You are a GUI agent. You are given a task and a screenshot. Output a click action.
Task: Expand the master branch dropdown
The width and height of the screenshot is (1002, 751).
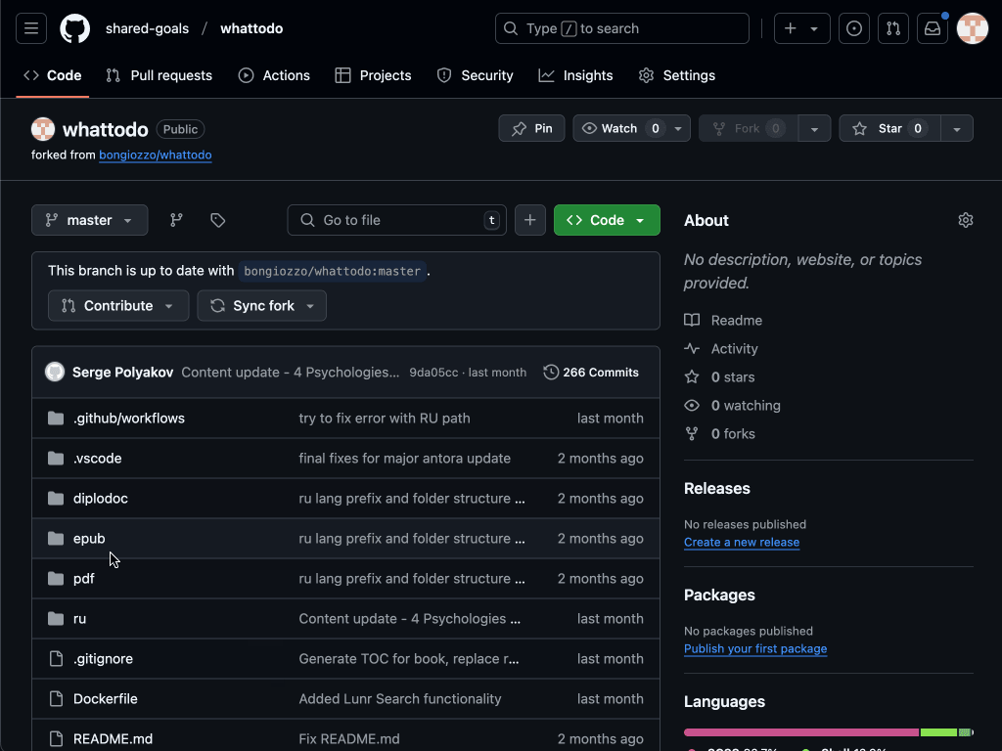click(90, 220)
